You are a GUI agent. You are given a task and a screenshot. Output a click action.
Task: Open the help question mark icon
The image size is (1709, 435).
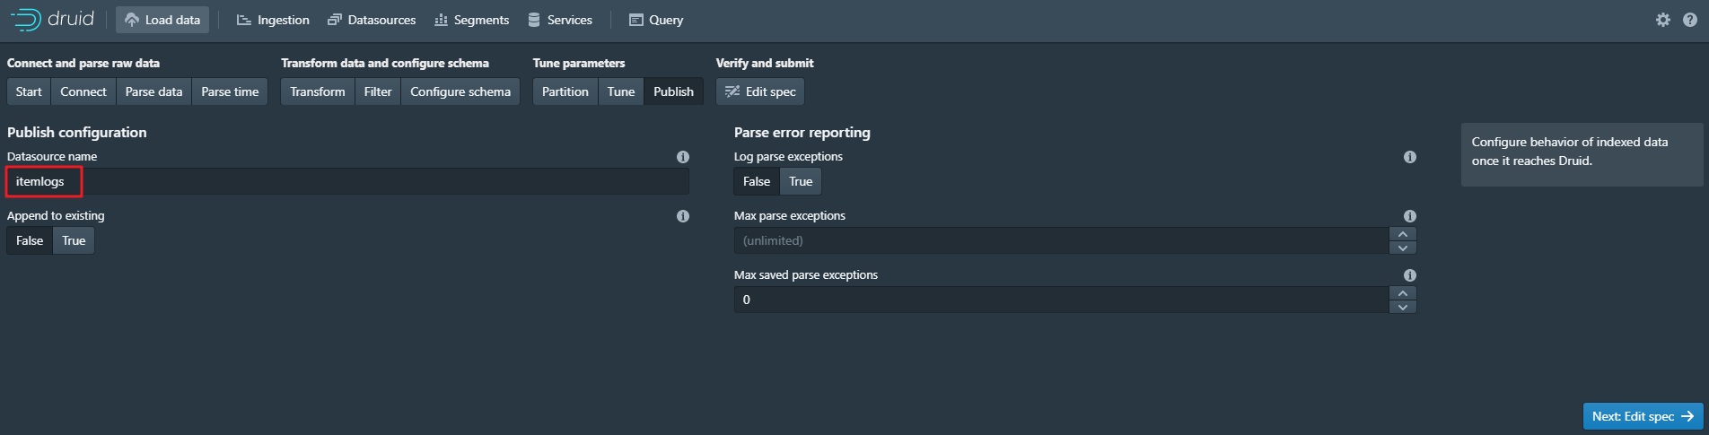coord(1690,20)
